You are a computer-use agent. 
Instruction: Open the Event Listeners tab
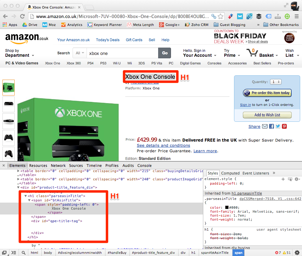tap(256, 173)
